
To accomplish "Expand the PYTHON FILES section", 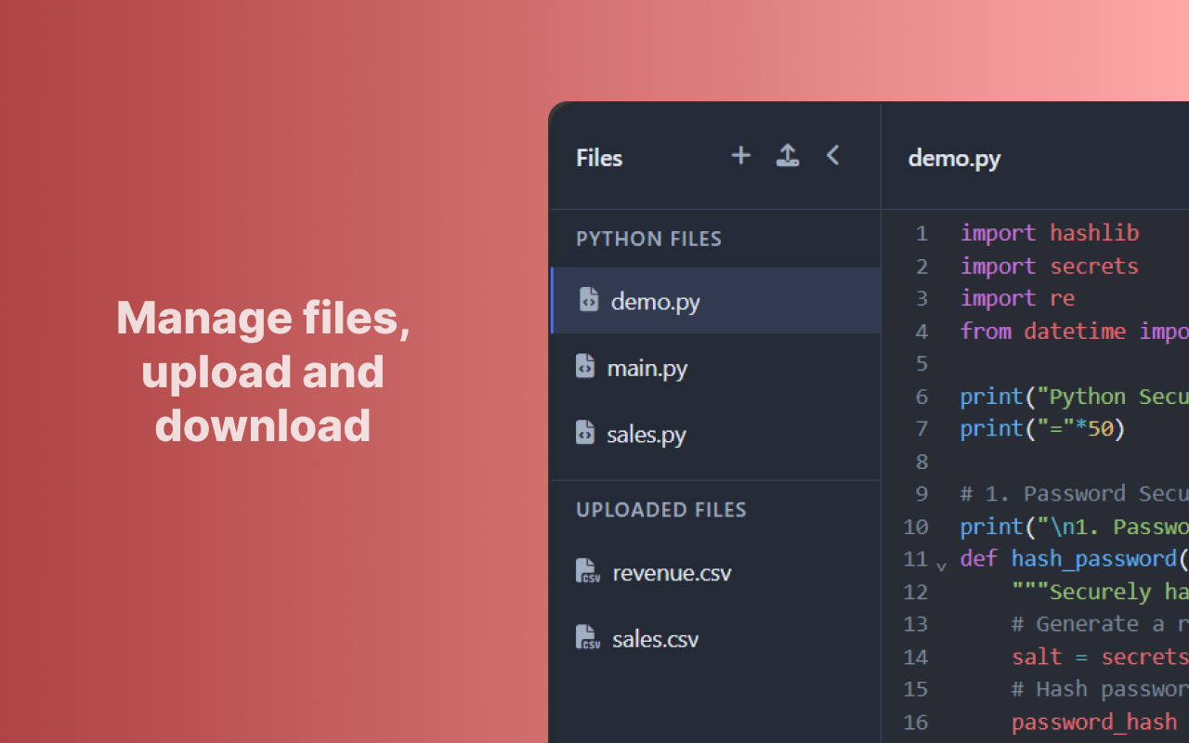I will click(648, 239).
